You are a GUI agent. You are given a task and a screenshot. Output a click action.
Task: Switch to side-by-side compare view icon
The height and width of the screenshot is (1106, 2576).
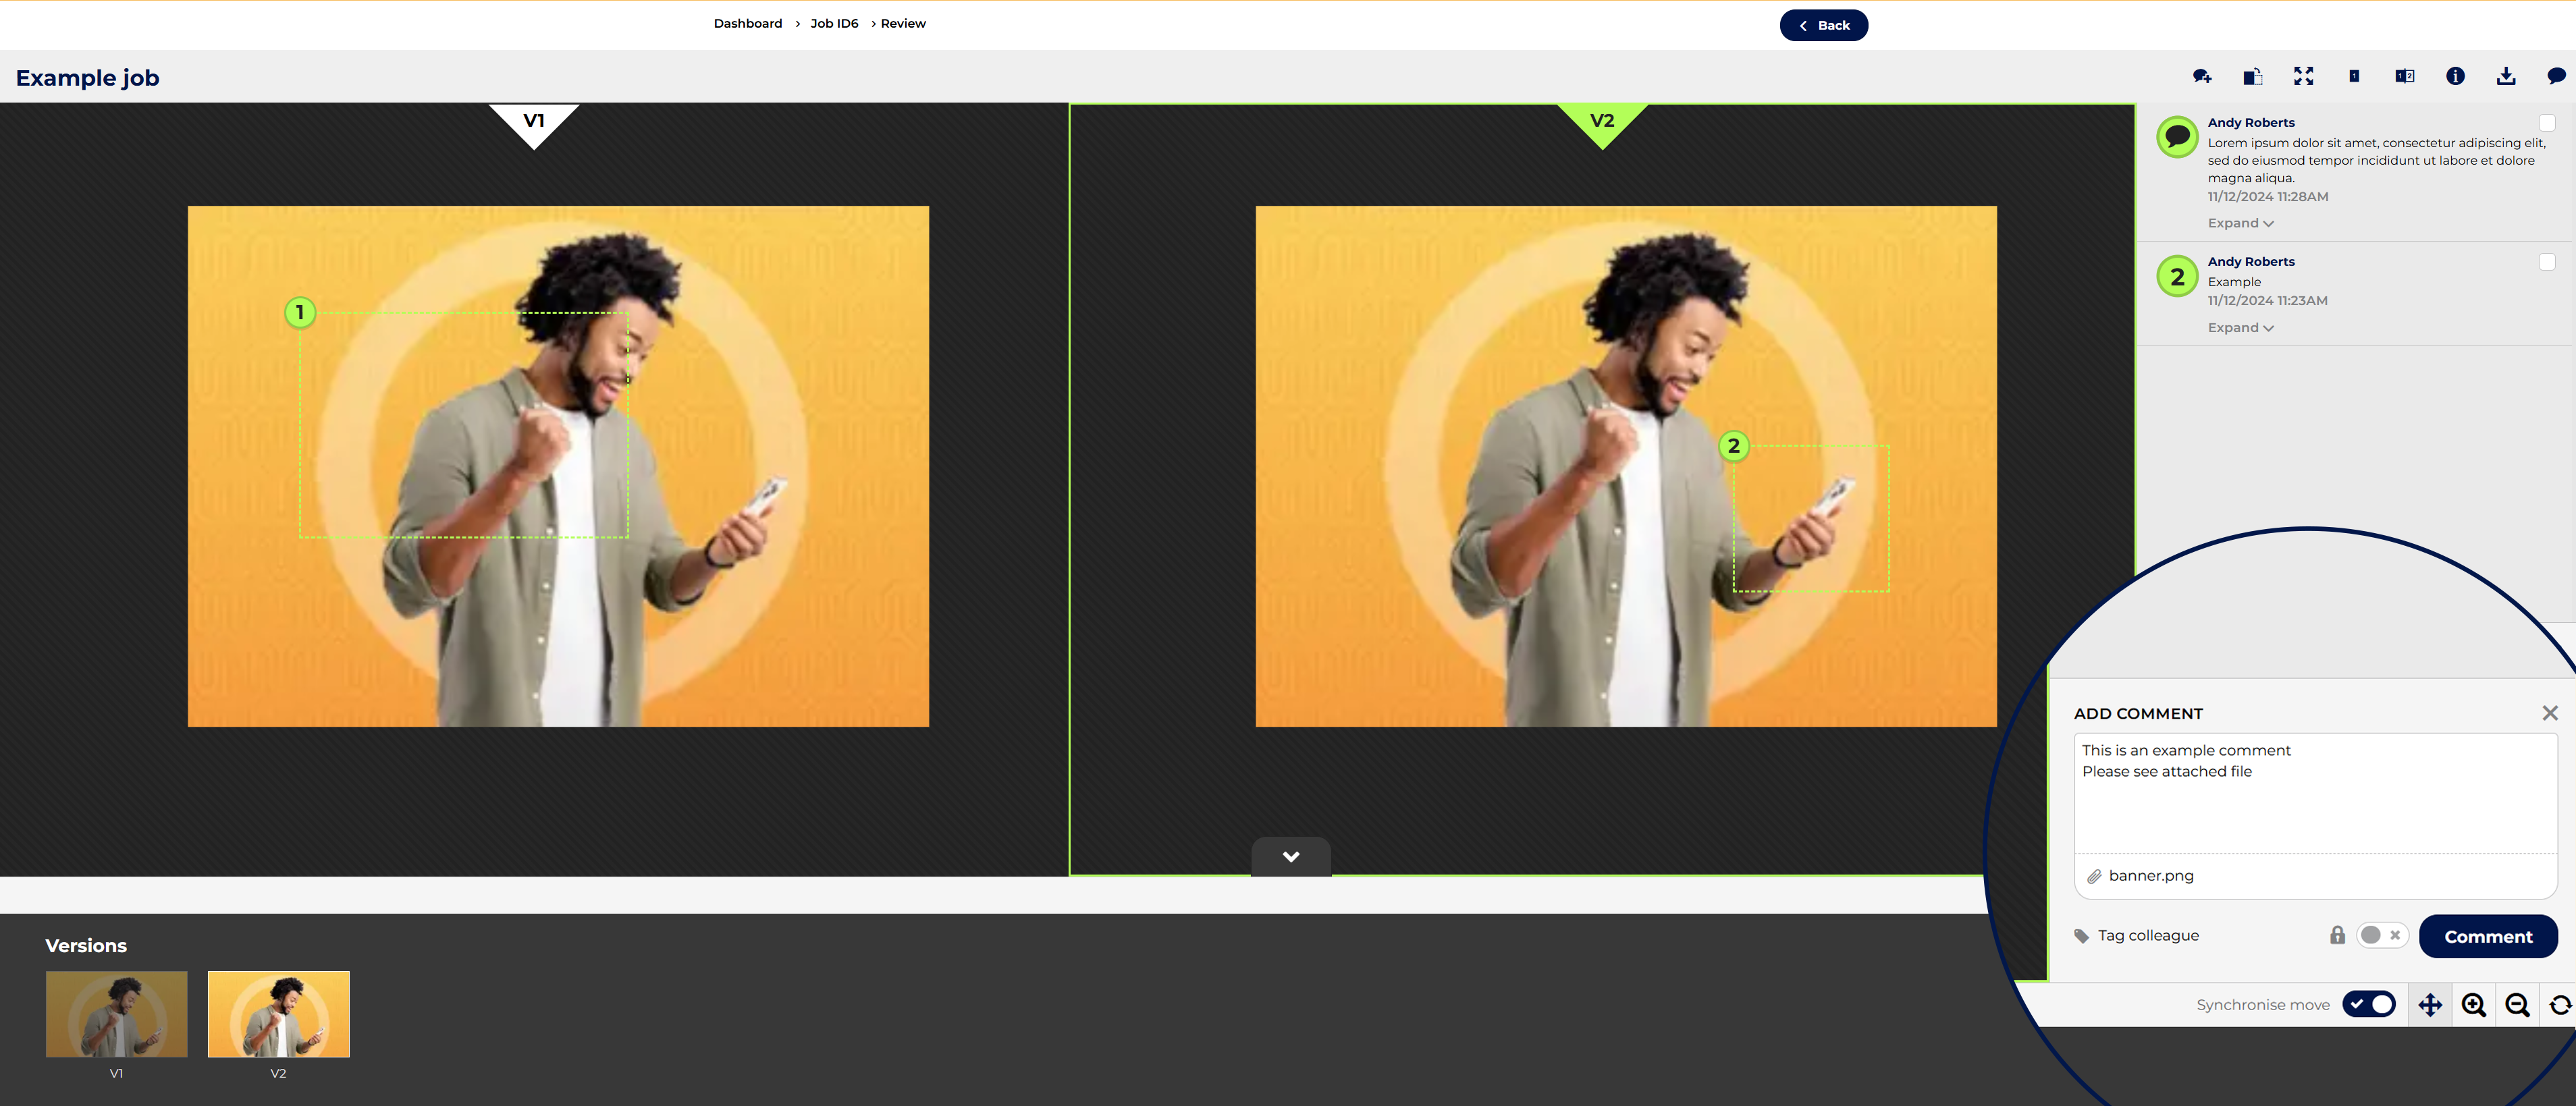(2405, 76)
